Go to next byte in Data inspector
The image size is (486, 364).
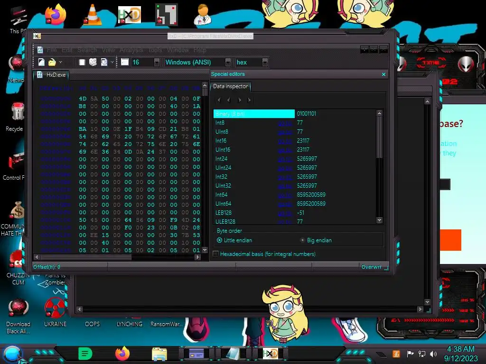(x=239, y=100)
